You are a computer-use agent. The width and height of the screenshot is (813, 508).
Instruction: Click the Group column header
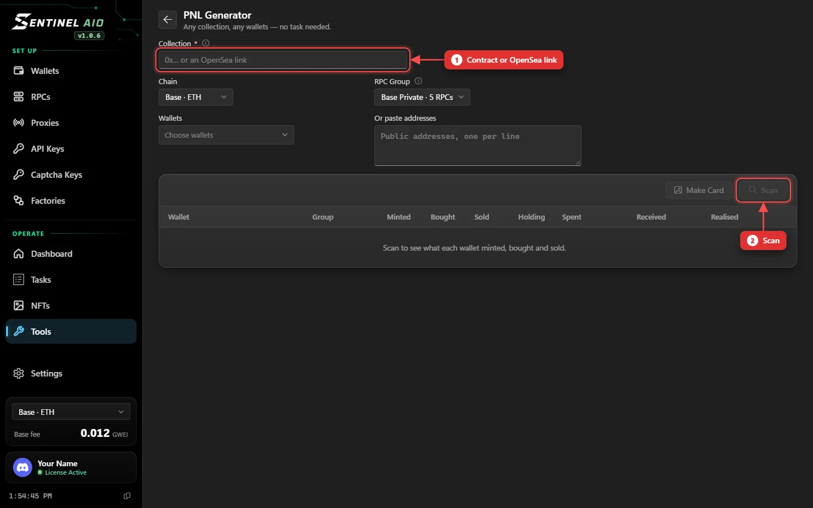pos(323,217)
